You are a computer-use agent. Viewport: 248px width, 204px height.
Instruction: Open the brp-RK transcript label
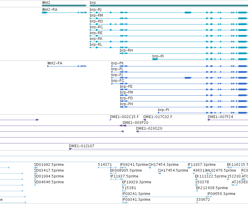pos(96,39)
